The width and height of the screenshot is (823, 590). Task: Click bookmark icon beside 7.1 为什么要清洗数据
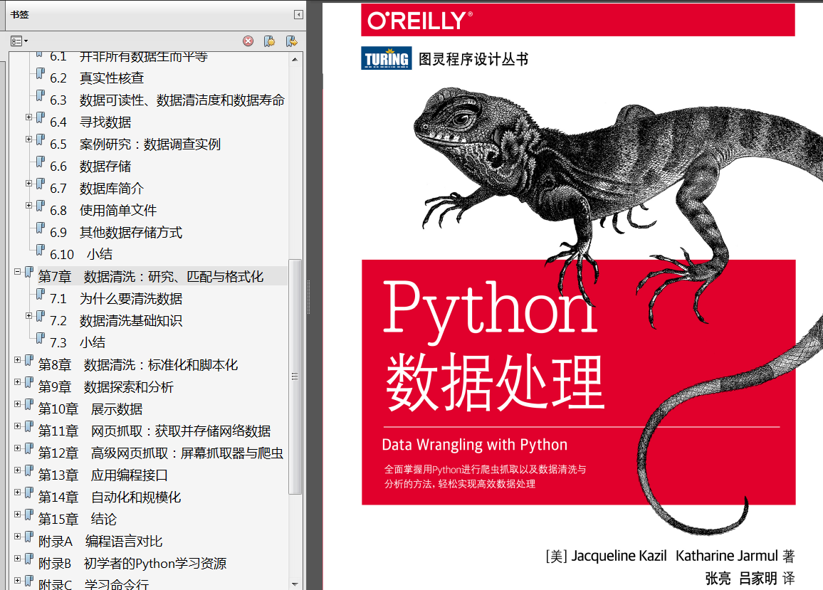41,295
